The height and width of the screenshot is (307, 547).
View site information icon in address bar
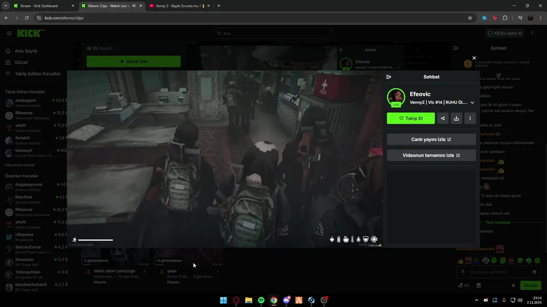[x=39, y=18]
